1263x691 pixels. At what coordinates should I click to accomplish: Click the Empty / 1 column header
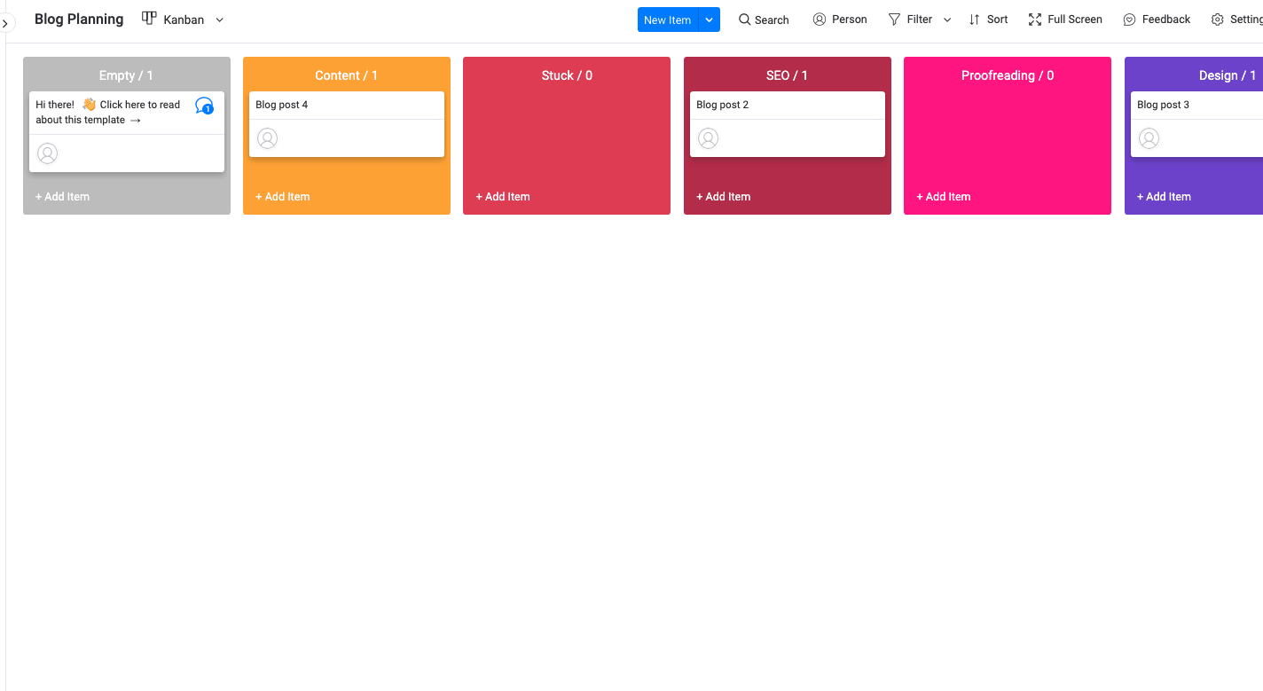[x=126, y=75]
